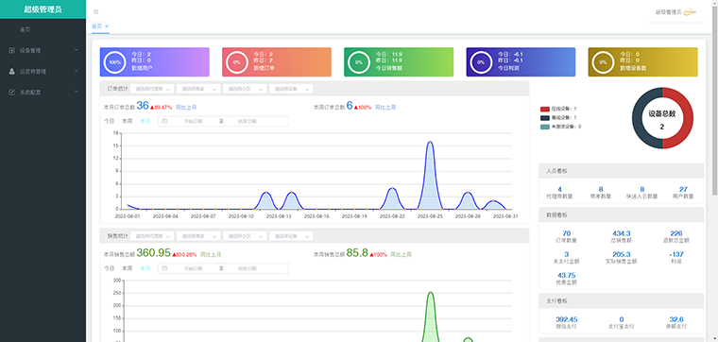Viewport: 718px width, 342px height.
Task: Expand the 设备管理 sidebar menu chevron
Action: click(76, 50)
